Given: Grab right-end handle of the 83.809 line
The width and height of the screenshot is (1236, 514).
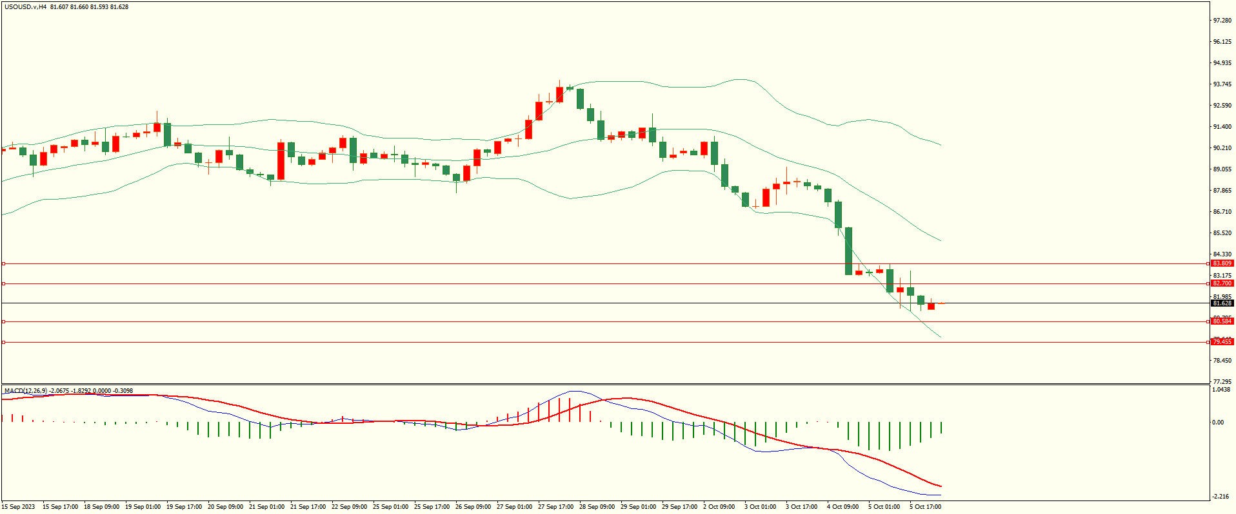Looking at the screenshot, I should 1208,263.
